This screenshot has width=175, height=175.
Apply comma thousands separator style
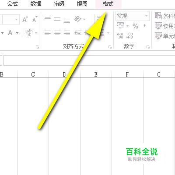(x=144, y=26)
